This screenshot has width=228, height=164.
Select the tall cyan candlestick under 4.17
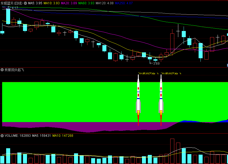coord(8,16)
